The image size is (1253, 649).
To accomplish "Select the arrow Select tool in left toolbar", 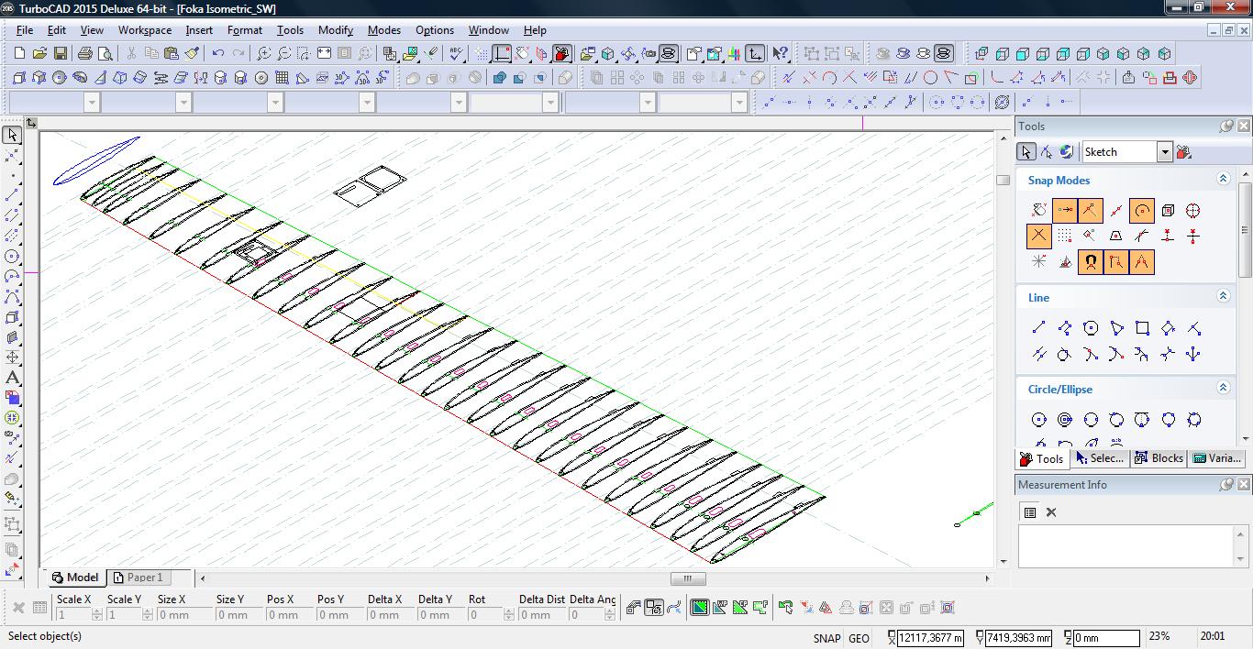I will coord(12,136).
